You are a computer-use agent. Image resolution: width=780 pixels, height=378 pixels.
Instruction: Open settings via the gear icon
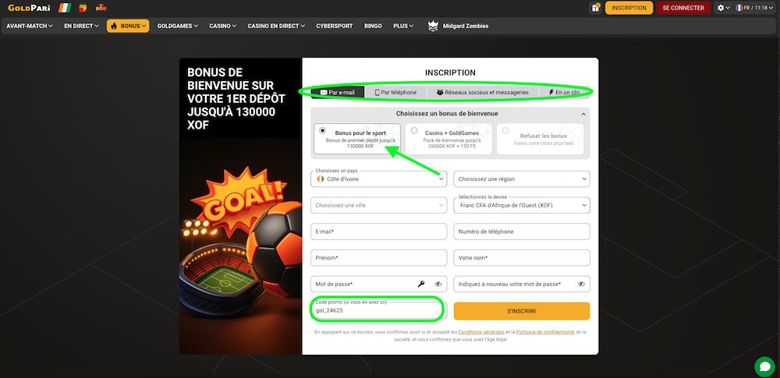721,8
